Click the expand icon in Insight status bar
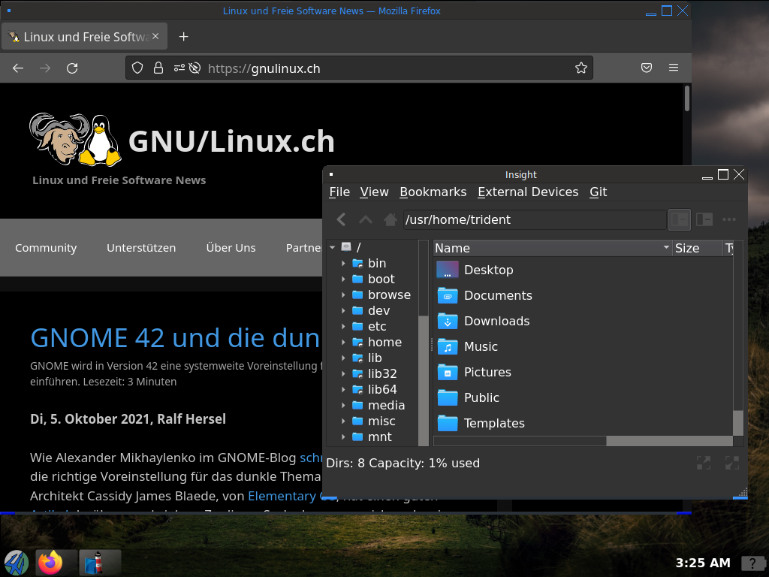Screen dimensions: 769x577 (704, 463)
